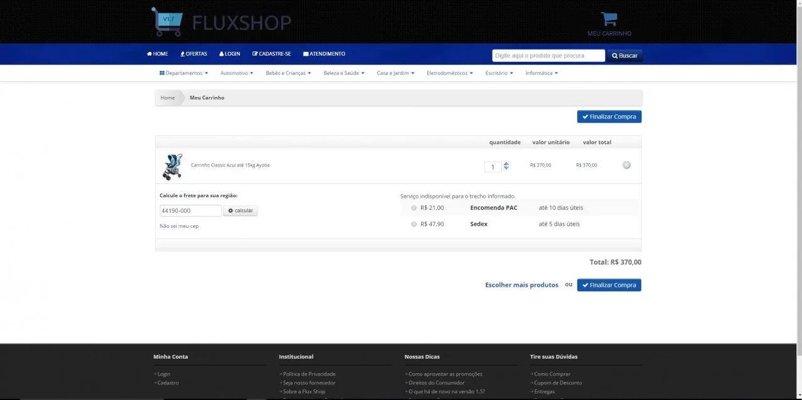Click the CEP input field
The image size is (802, 400).
[x=190, y=211]
